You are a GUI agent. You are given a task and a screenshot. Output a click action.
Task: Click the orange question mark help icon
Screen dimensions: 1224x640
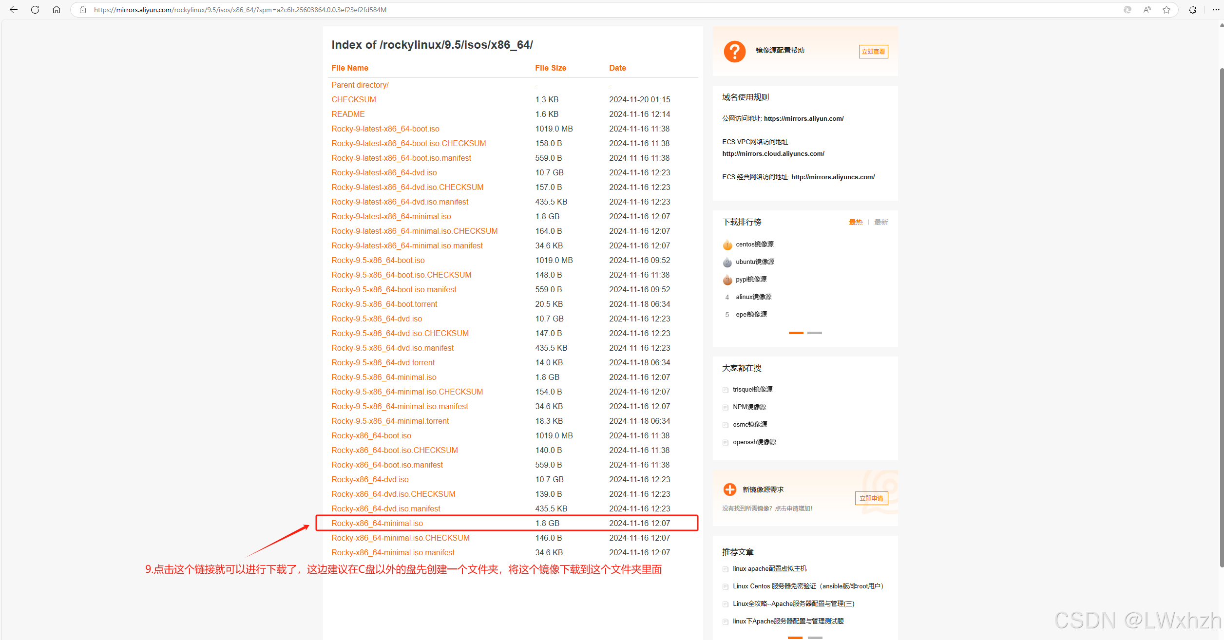tap(734, 51)
